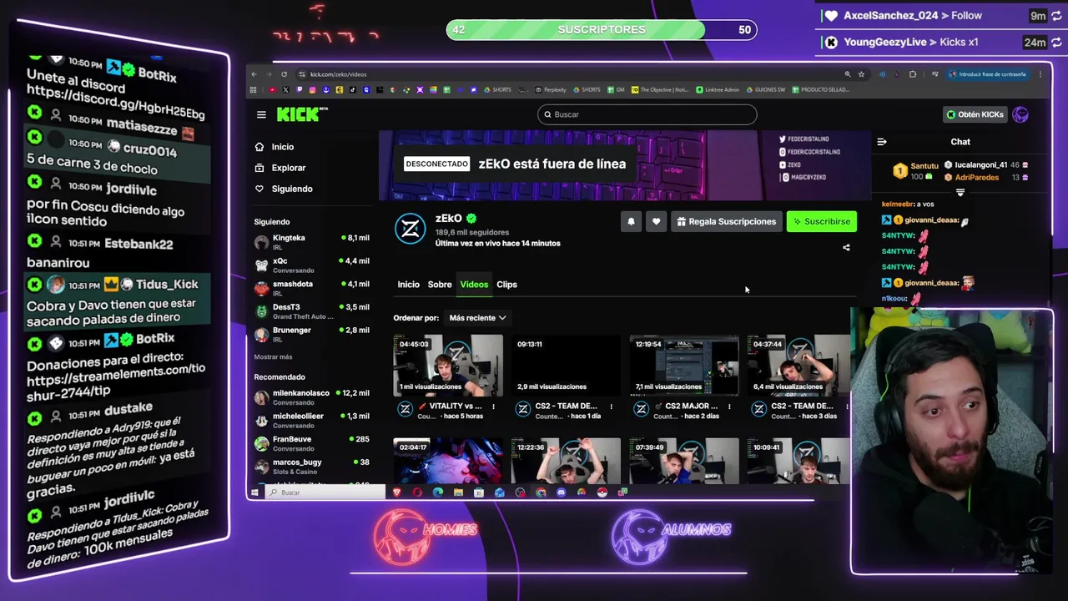This screenshot has height=601, width=1068.
Task: Go back in the browser
Action: tap(254, 74)
